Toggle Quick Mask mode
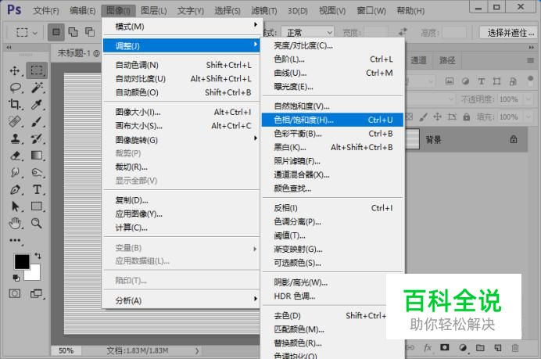 point(15,294)
